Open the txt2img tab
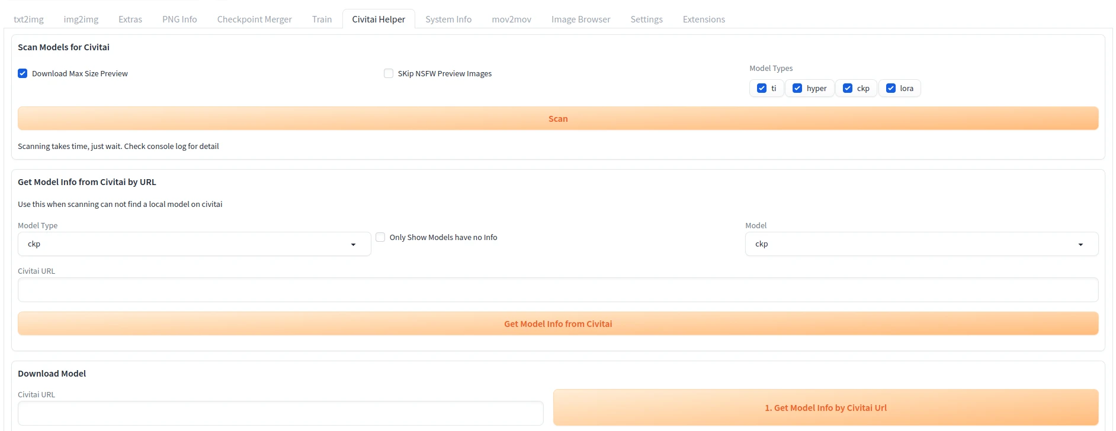This screenshot has height=431, width=1116. [x=28, y=20]
